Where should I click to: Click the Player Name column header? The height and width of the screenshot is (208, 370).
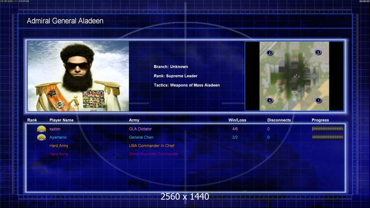click(x=61, y=120)
